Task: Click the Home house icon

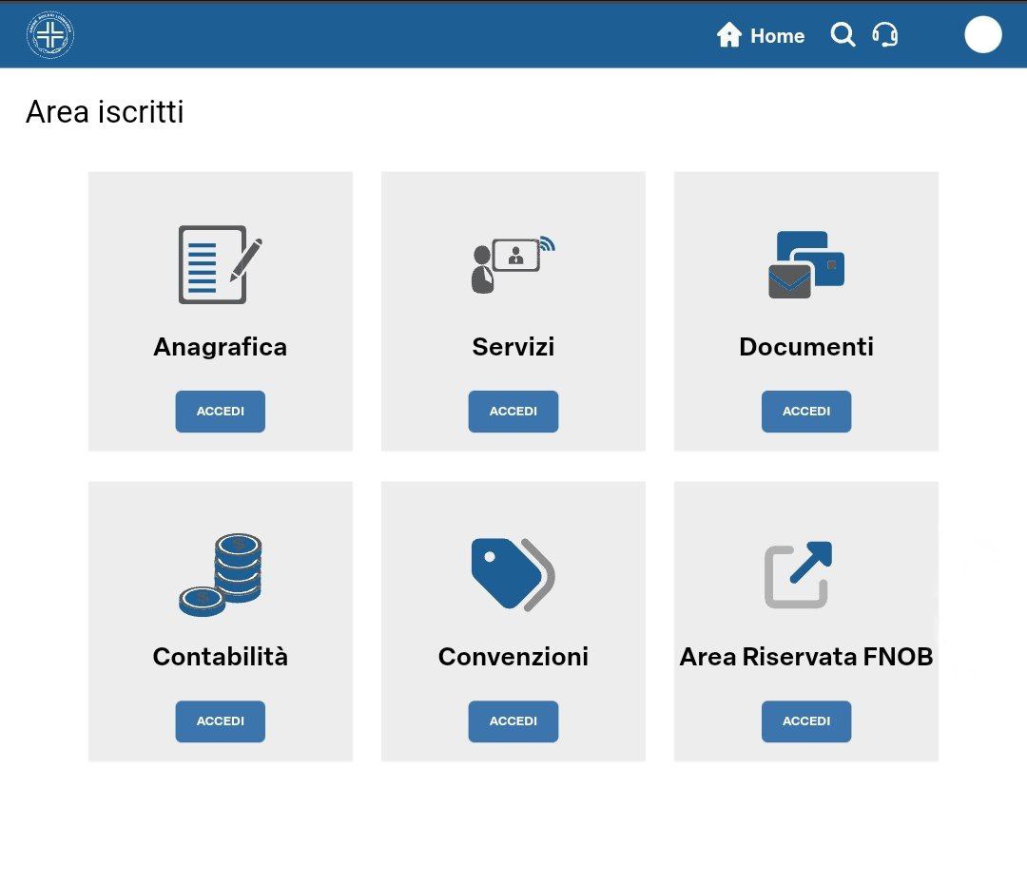Action: [729, 35]
